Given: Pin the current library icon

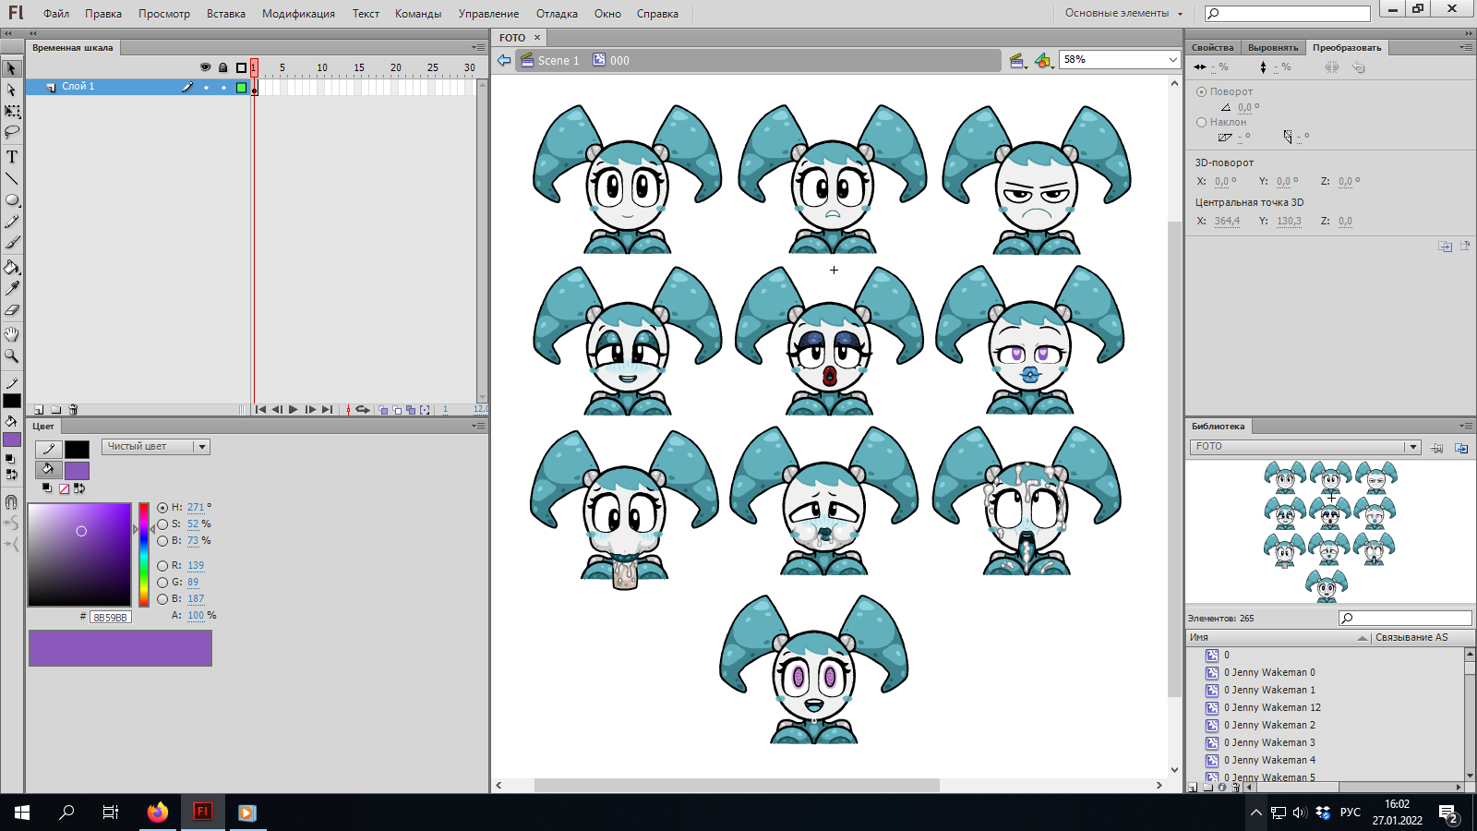Looking at the screenshot, I should tap(1437, 448).
